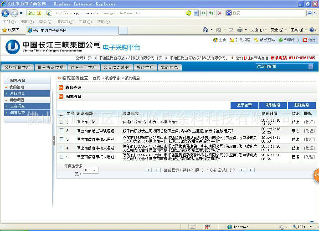Tick the checkbox for message row 3
This screenshot has width=319, height=231.
point(62,139)
